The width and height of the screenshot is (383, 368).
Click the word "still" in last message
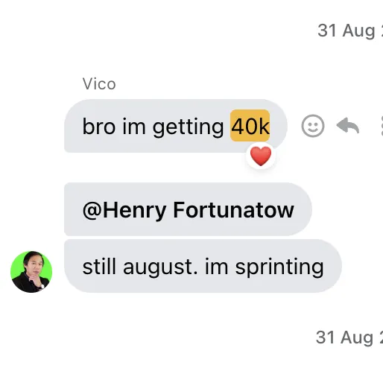99,267
